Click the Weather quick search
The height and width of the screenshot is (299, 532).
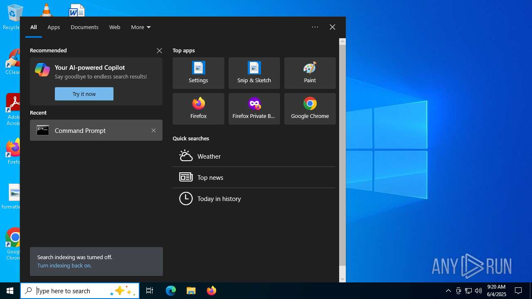[x=254, y=156]
